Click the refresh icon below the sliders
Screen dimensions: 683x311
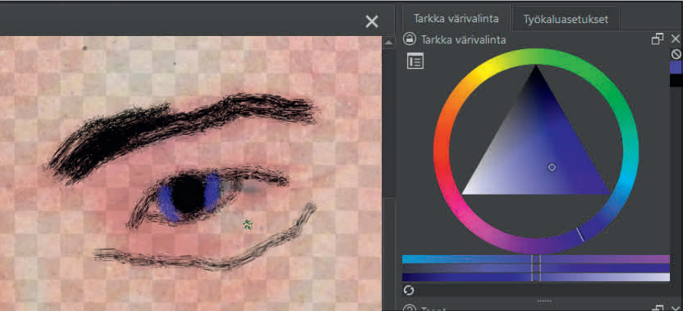tap(409, 290)
